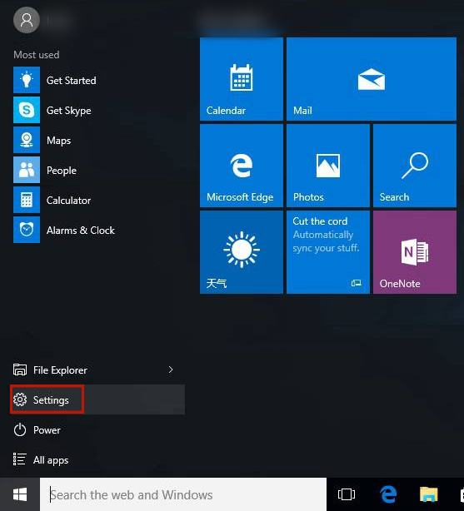
Task: Open File Explorer from Start menu
Action: (97, 370)
